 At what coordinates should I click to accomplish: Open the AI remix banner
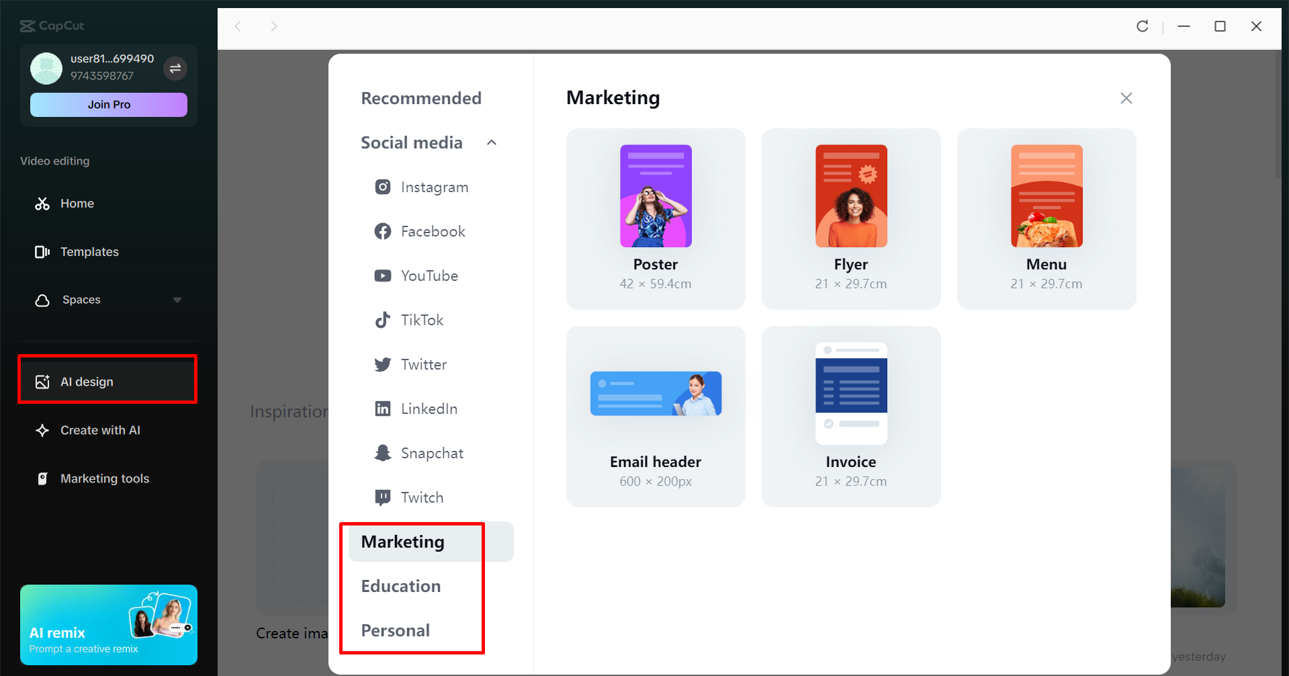pos(109,625)
